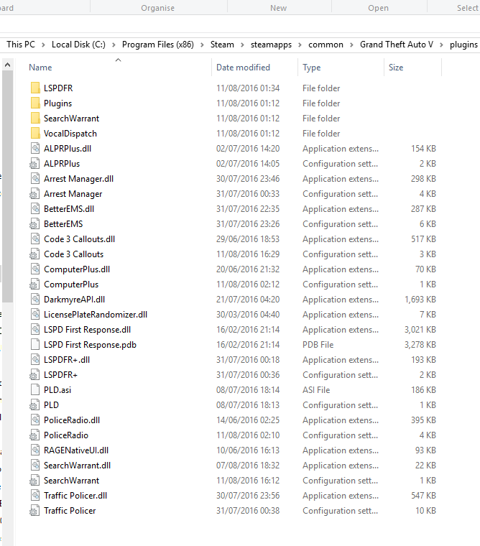The width and height of the screenshot is (480, 546).
Task: Select the Traffic Policer config file icon
Action: coord(34,511)
